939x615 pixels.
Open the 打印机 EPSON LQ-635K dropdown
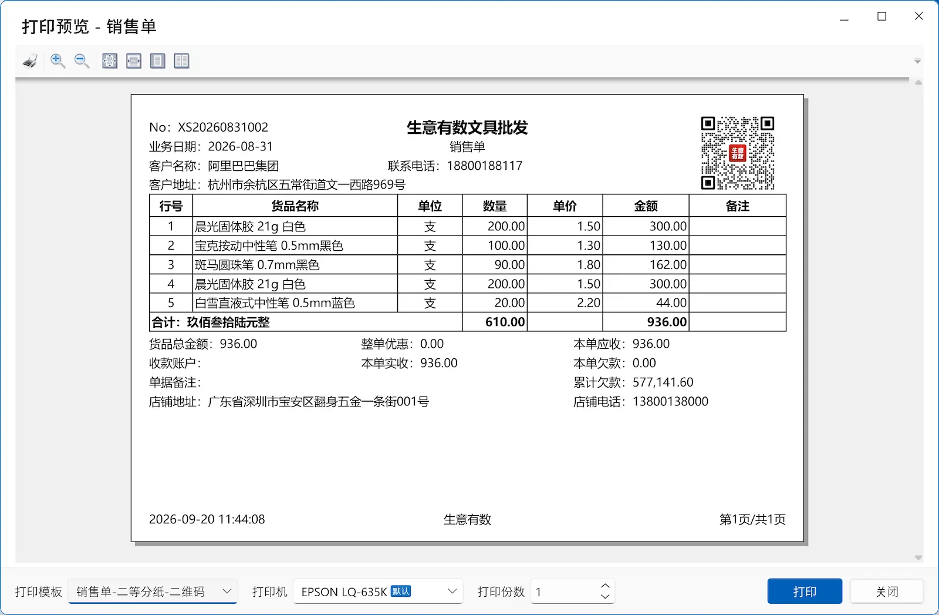(378, 592)
